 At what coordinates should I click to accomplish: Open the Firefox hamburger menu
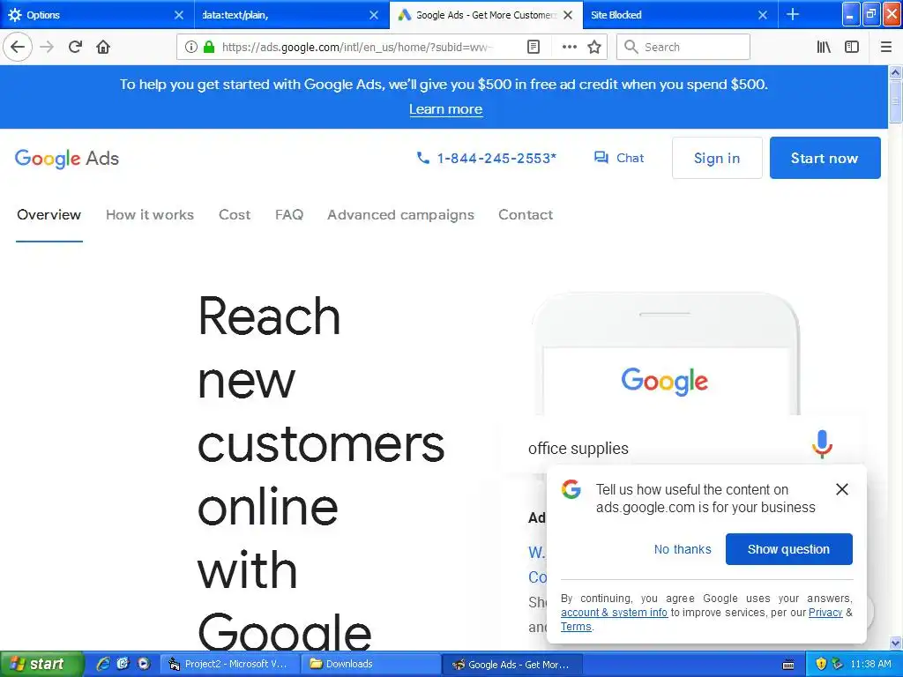(886, 47)
